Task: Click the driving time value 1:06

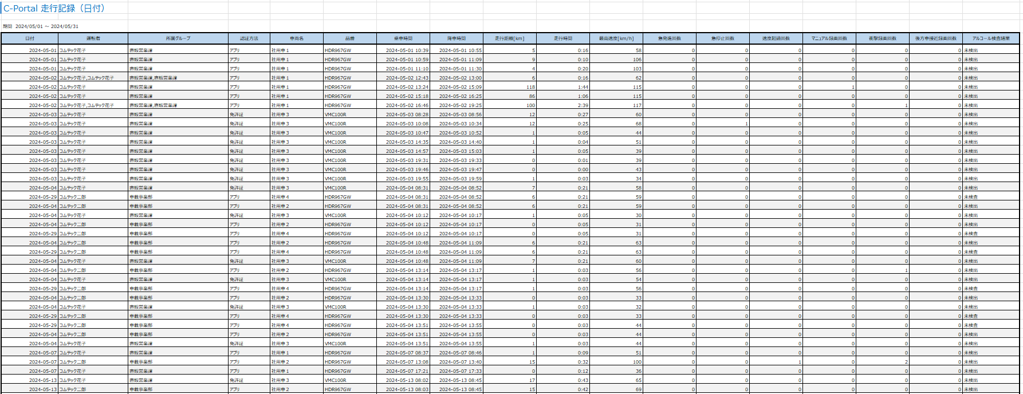Action: click(583, 96)
